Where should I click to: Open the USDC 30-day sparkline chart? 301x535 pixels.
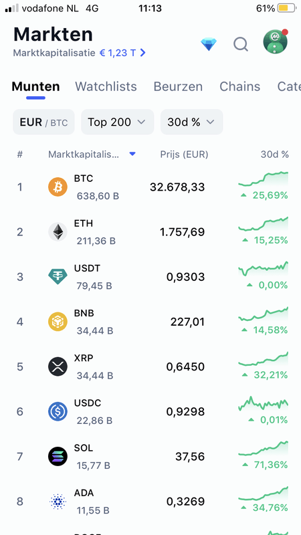(263, 403)
